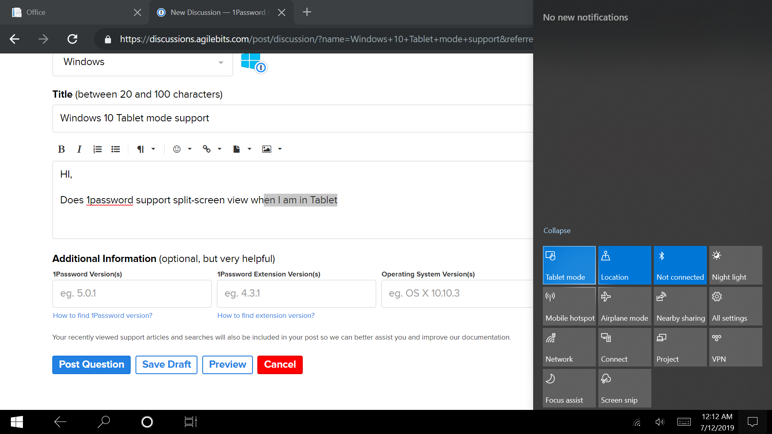This screenshot has width=772, height=434.
Task: Open the Project quick action
Action: click(680, 347)
